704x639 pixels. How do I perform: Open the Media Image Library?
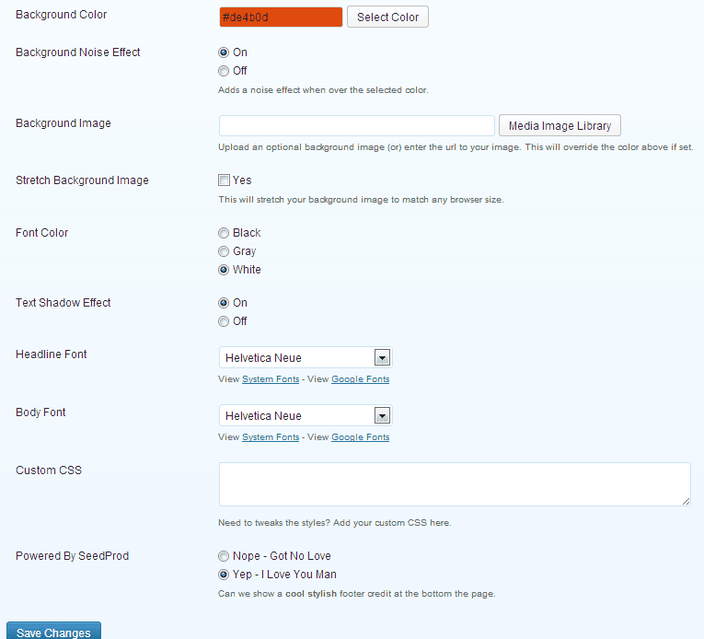point(560,125)
